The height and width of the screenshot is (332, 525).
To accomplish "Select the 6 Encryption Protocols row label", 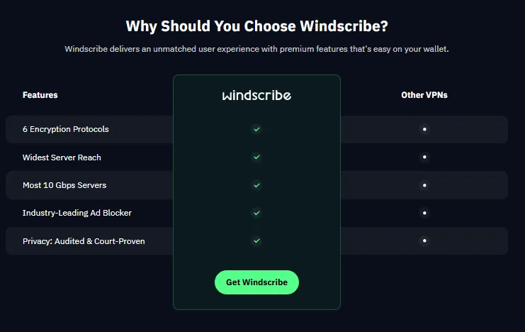I will 65,129.
